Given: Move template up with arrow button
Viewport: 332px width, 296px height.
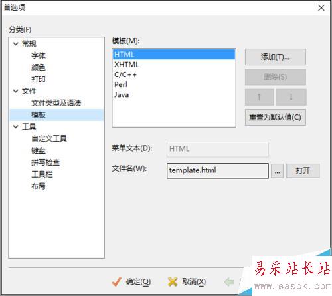Looking at the screenshot, I should (259, 97).
